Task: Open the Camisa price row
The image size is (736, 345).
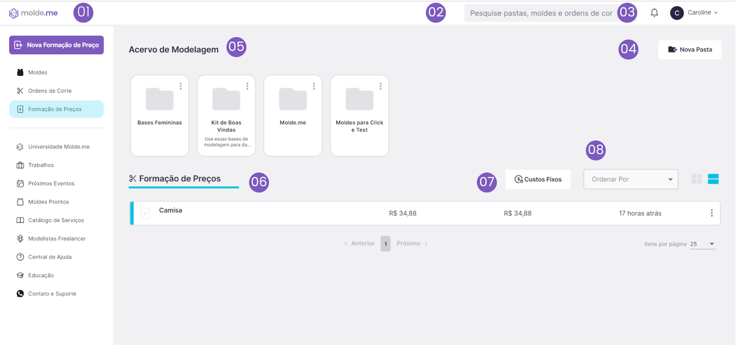Action: click(x=425, y=213)
